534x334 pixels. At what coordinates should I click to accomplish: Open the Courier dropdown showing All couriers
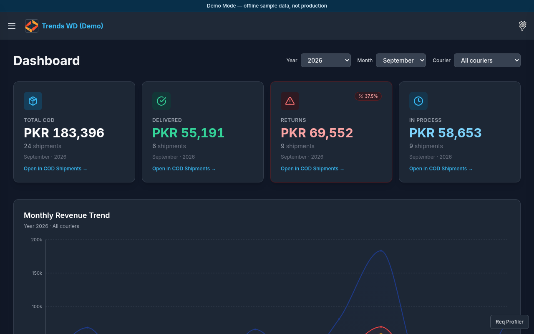[x=487, y=60]
